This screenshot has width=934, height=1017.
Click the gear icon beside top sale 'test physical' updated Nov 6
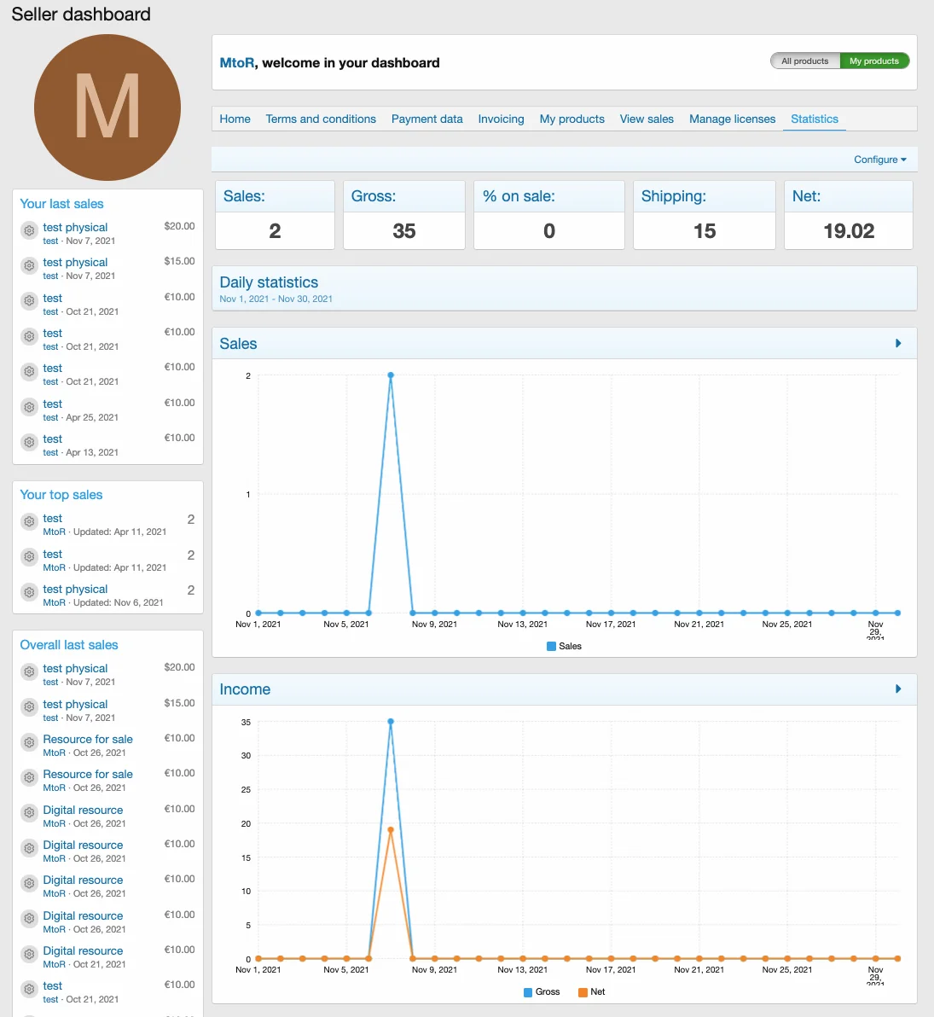pyautogui.click(x=29, y=592)
